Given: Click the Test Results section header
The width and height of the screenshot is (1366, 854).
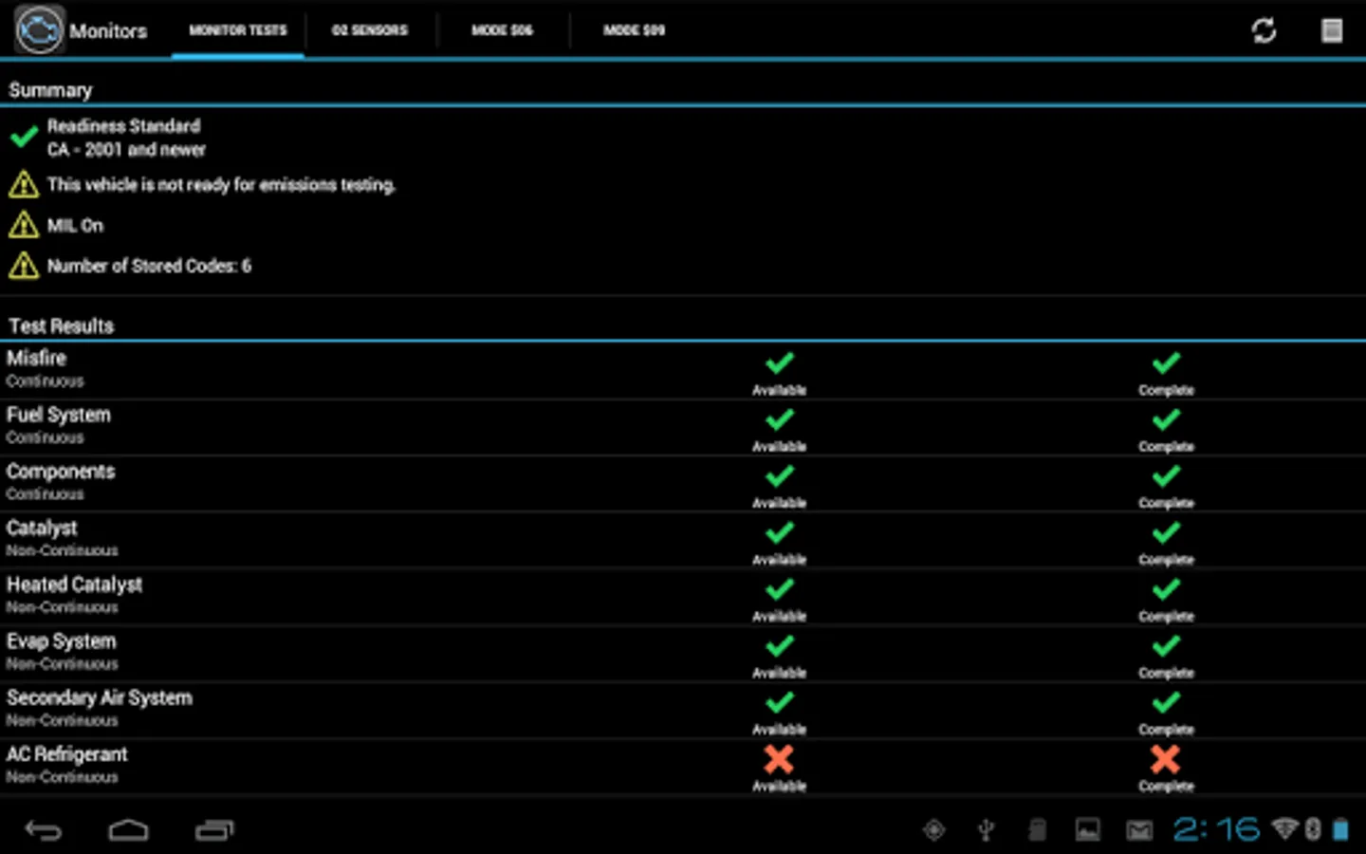Looking at the screenshot, I should [x=61, y=325].
